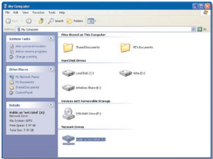Viewport: 213px width, 159px height.
Task: Maximize the My Computer window
Action: point(201,6)
